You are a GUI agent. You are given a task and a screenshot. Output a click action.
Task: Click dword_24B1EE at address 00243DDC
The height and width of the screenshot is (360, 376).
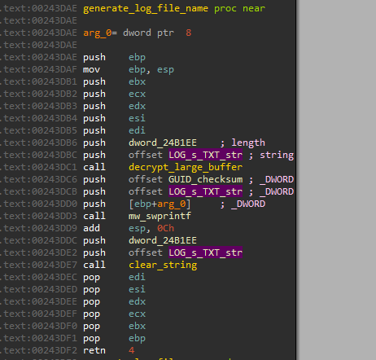(163, 240)
